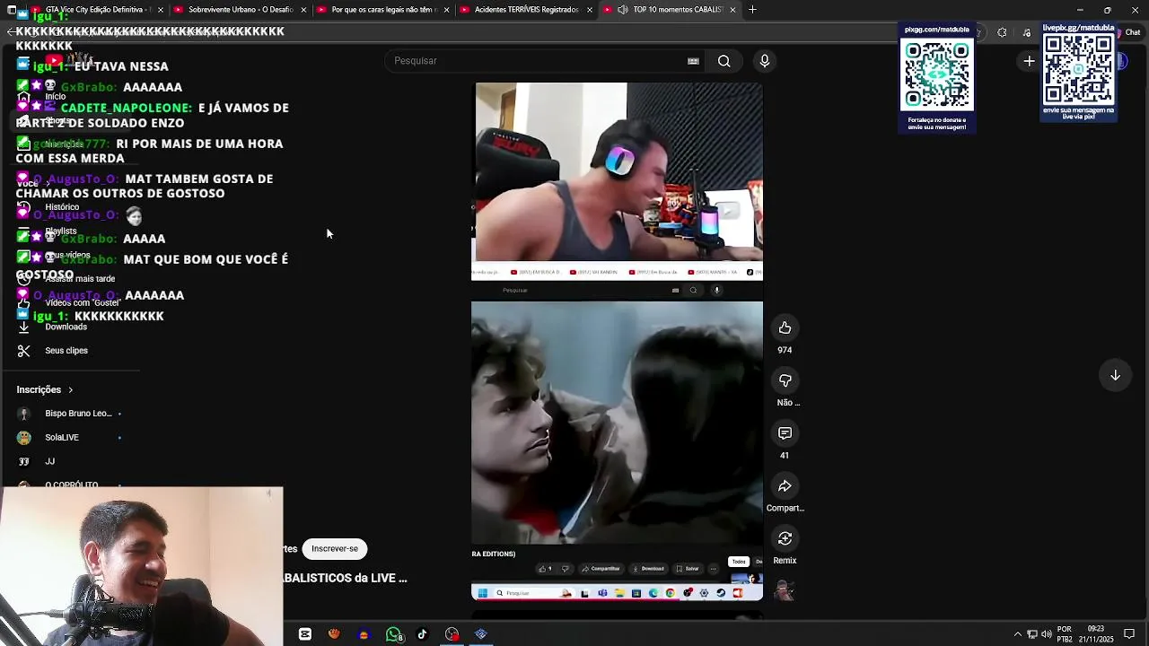Open TikTok from the taskbar
The width and height of the screenshot is (1149, 646).
pyautogui.click(x=422, y=634)
